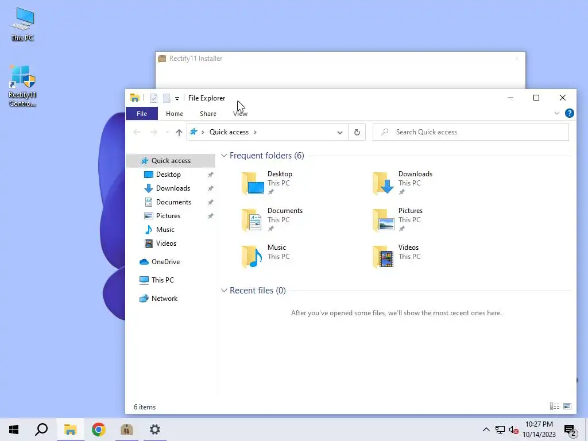Switch to Large icons view in status bar
The width and height of the screenshot is (588, 441).
click(x=567, y=406)
